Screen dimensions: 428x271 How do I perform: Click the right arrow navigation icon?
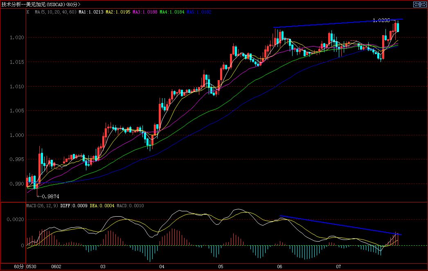coord(423,4)
